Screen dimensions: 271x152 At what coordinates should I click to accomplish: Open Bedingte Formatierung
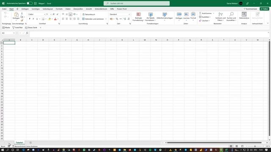coord(138,17)
